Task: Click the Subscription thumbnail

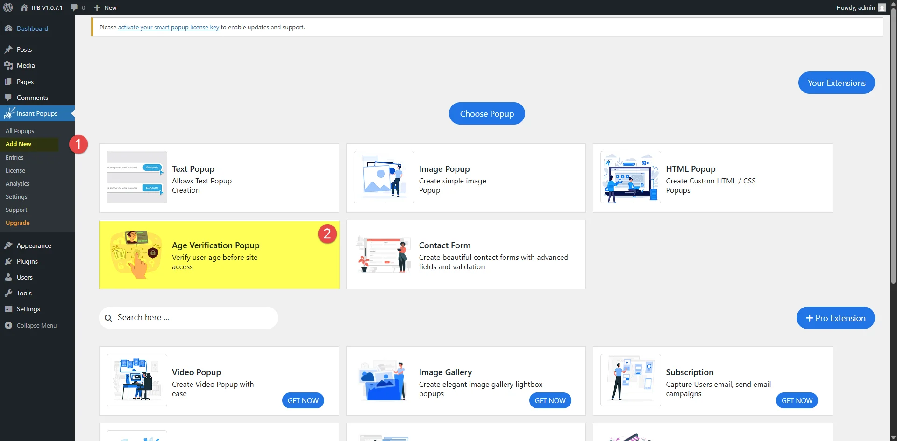Action: click(631, 380)
